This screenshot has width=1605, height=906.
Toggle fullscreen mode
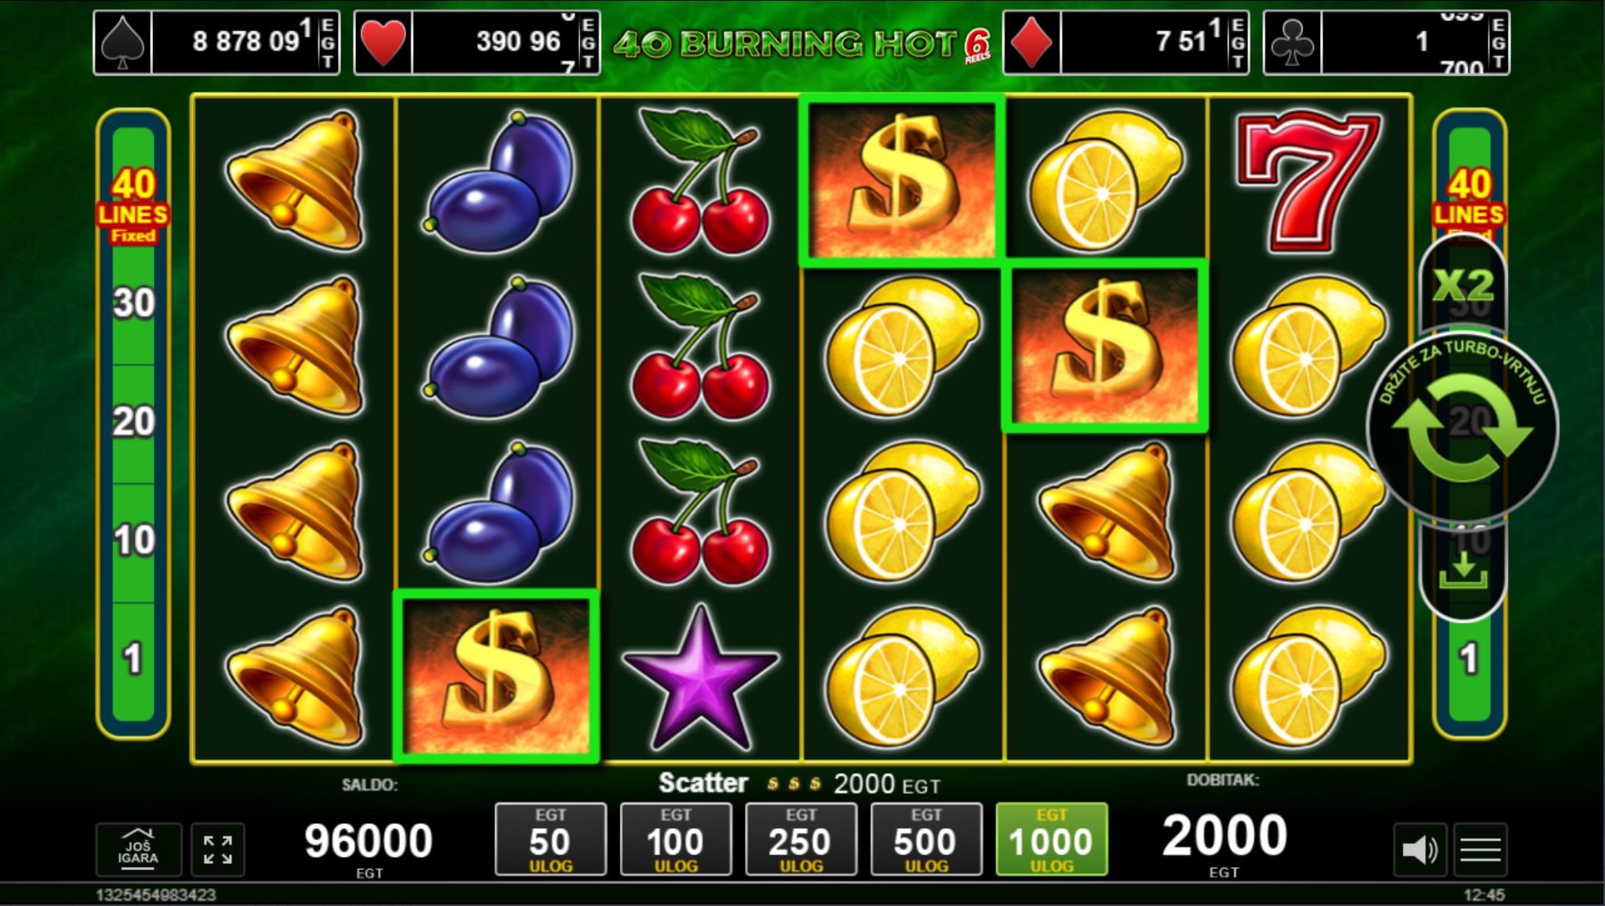[x=218, y=849]
